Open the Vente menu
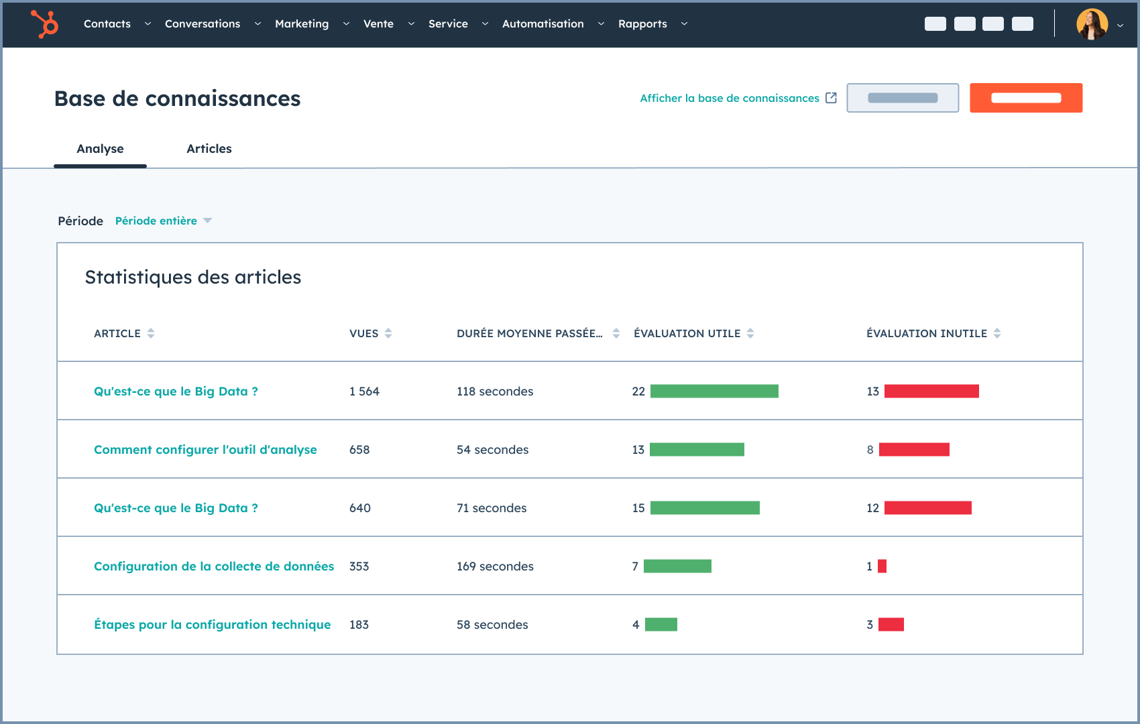Image resolution: width=1140 pixels, height=724 pixels. [x=378, y=23]
